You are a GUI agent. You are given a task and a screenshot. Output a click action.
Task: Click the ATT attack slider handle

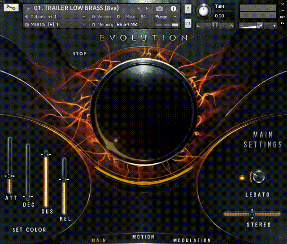(x=9, y=176)
